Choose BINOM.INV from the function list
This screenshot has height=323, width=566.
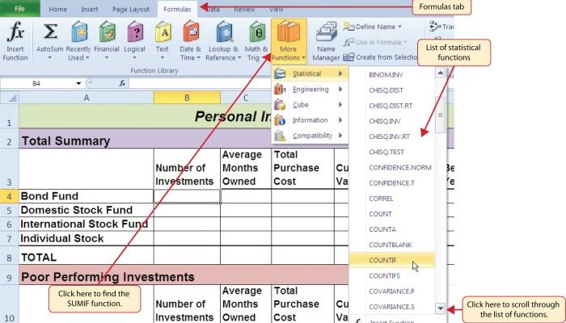coord(386,75)
